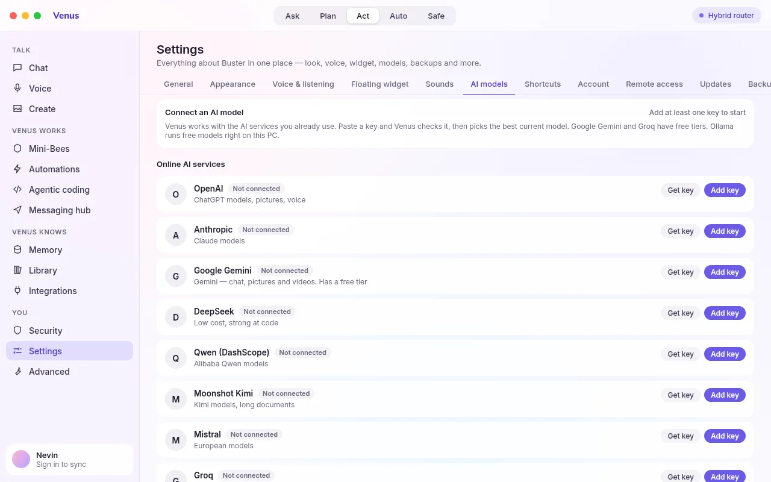
Task: Click the Sign in to sync link
Action: pos(61,465)
